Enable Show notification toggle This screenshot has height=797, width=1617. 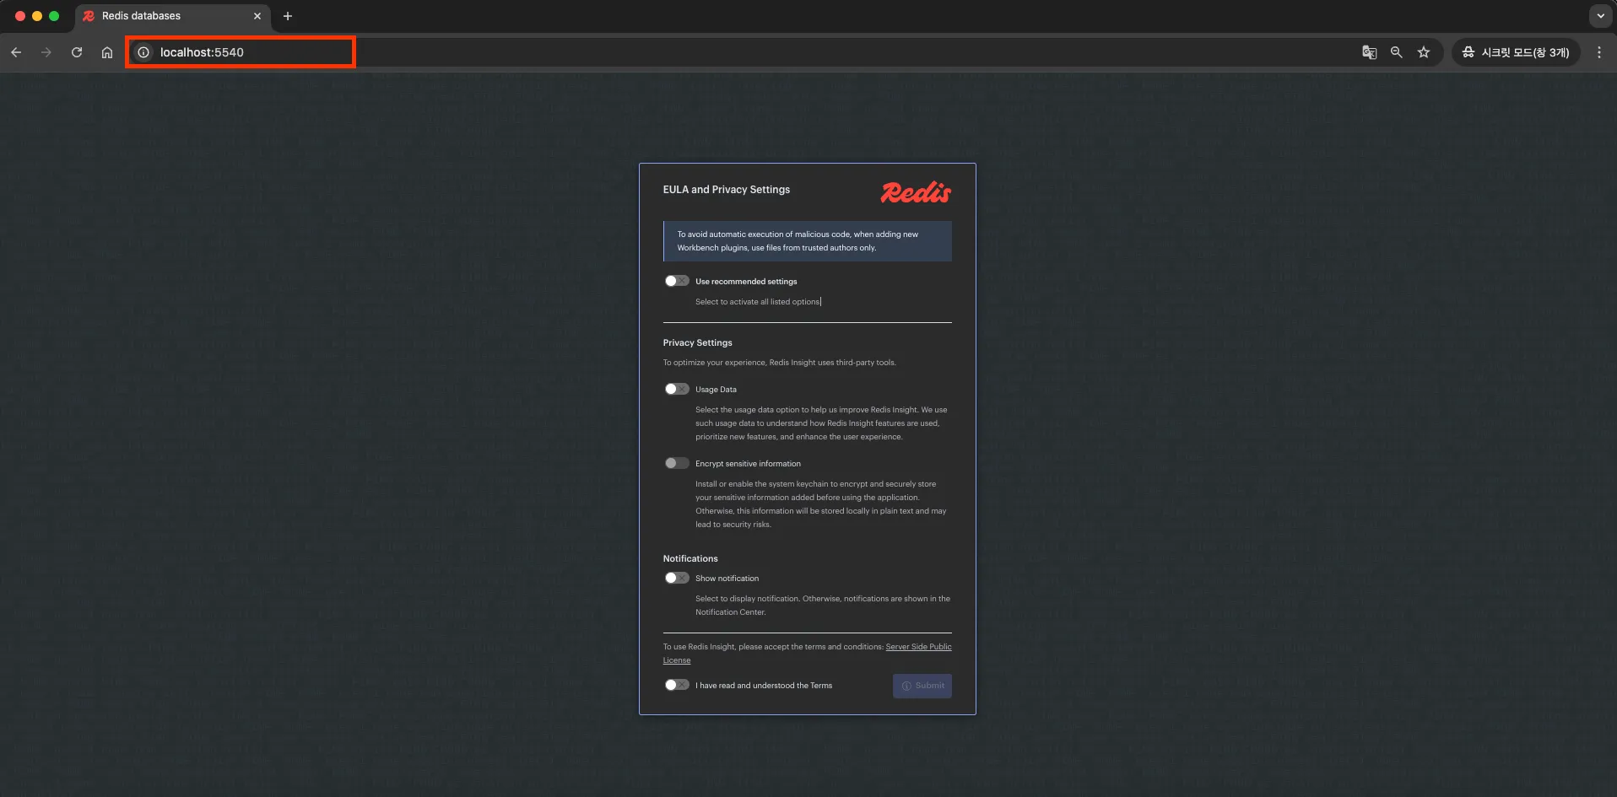677,578
